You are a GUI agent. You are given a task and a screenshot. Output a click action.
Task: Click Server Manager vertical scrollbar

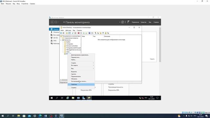pos(160,45)
